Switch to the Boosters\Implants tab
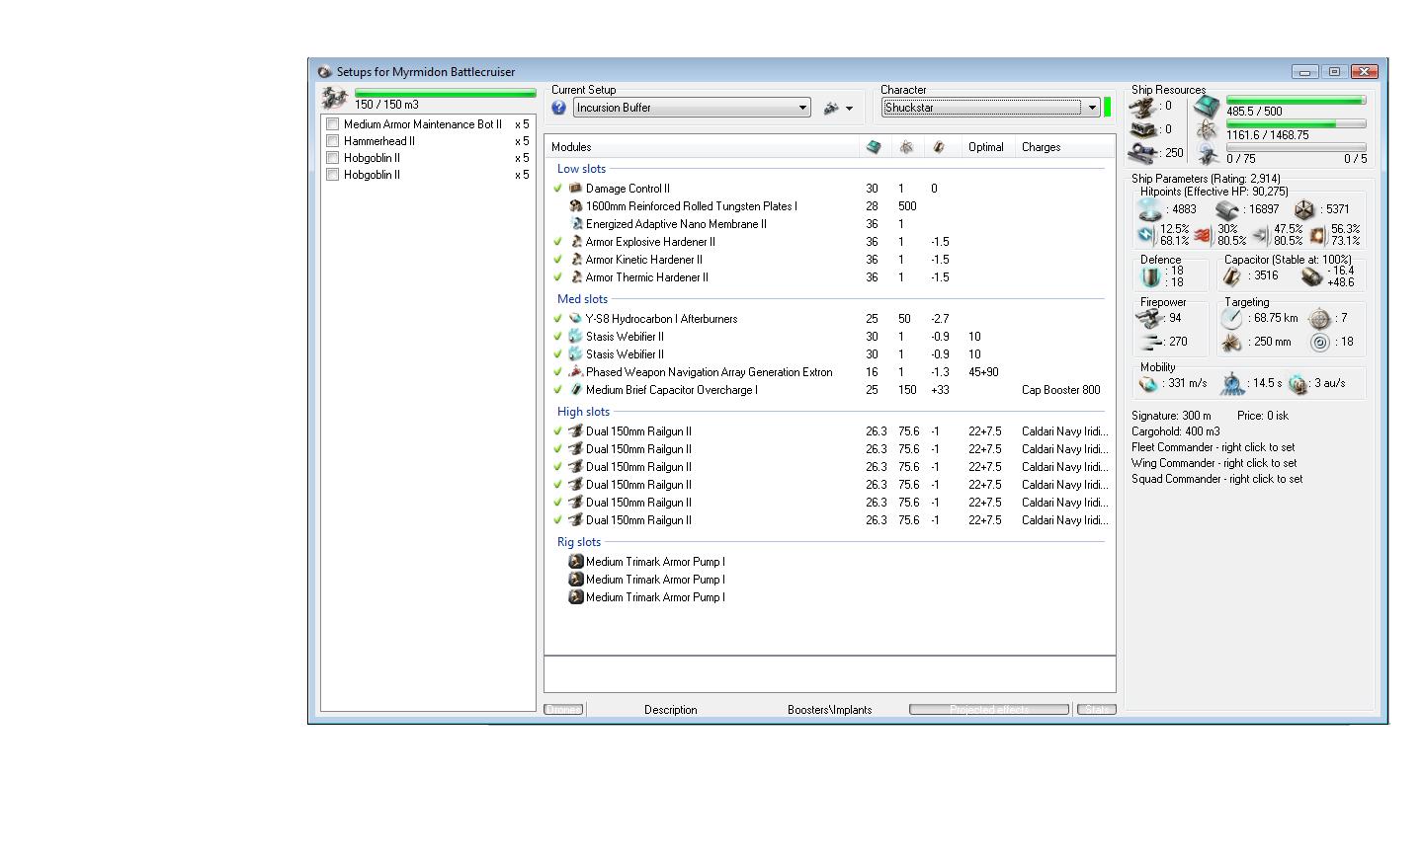The height and width of the screenshot is (859, 1423). (830, 709)
